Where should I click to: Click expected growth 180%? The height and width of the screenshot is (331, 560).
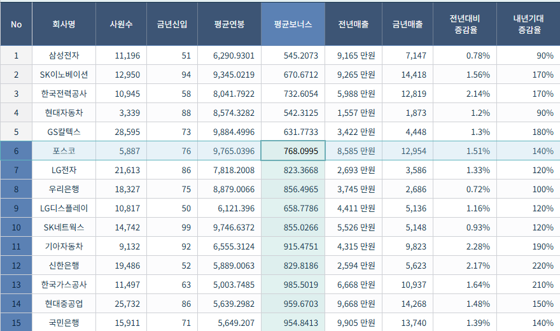pyautogui.click(x=528, y=132)
